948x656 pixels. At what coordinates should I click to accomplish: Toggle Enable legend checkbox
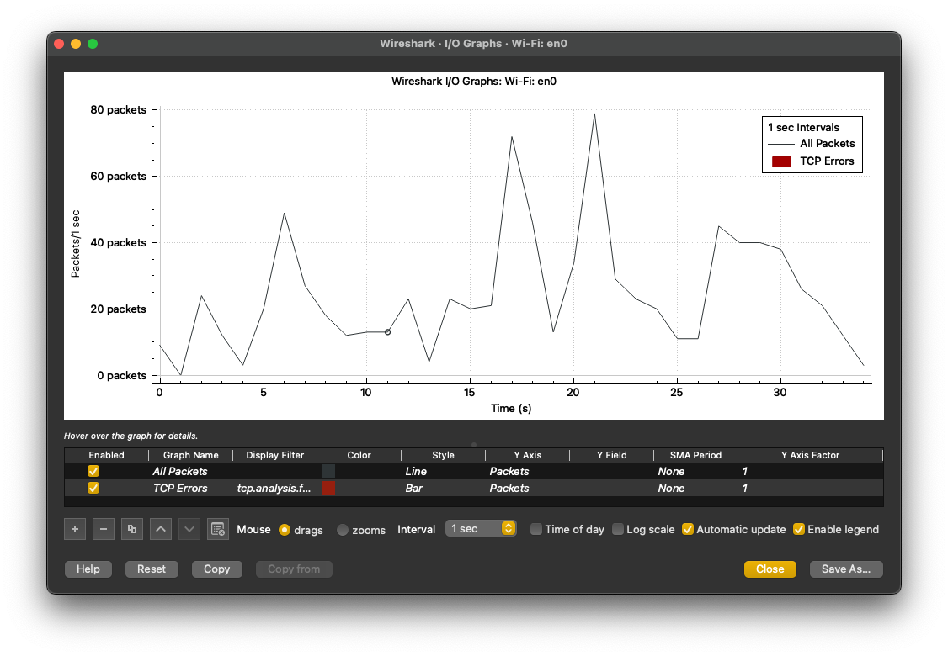pos(799,529)
